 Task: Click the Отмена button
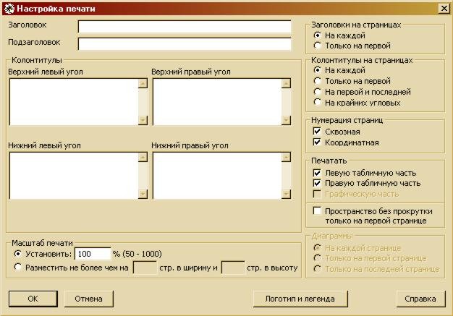click(x=89, y=299)
